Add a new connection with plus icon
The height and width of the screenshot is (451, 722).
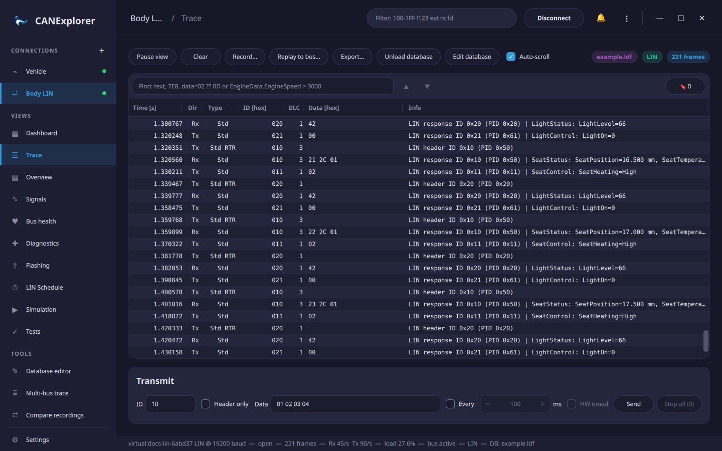(102, 51)
